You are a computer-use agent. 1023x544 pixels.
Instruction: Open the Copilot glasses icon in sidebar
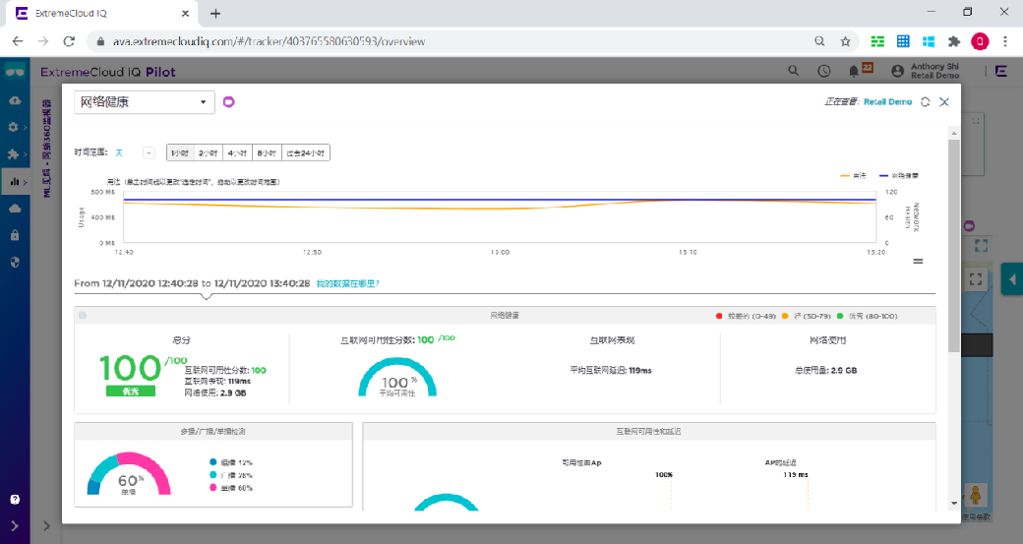pos(15,71)
